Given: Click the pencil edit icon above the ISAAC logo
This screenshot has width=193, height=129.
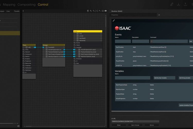Looking at the screenshot, I should [114, 20].
